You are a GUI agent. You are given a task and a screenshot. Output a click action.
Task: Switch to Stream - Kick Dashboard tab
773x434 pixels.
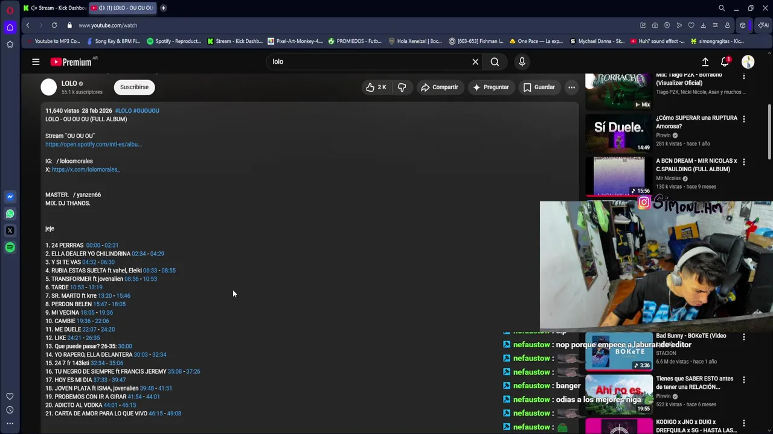[54, 8]
